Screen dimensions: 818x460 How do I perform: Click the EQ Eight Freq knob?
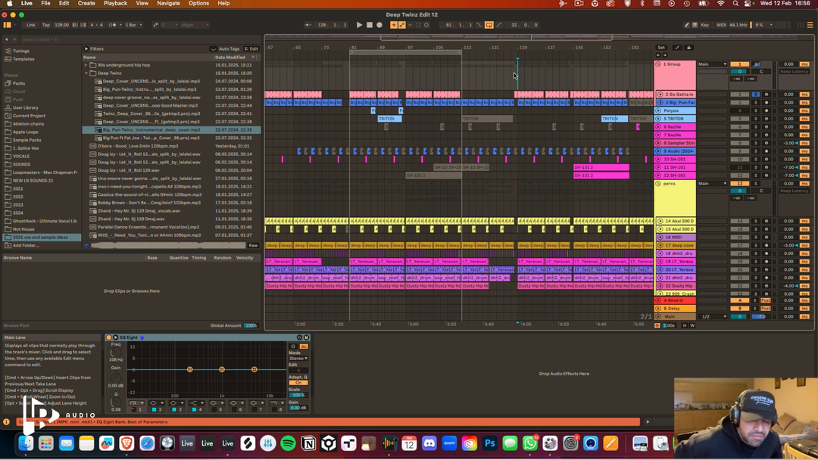click(117, 352)
